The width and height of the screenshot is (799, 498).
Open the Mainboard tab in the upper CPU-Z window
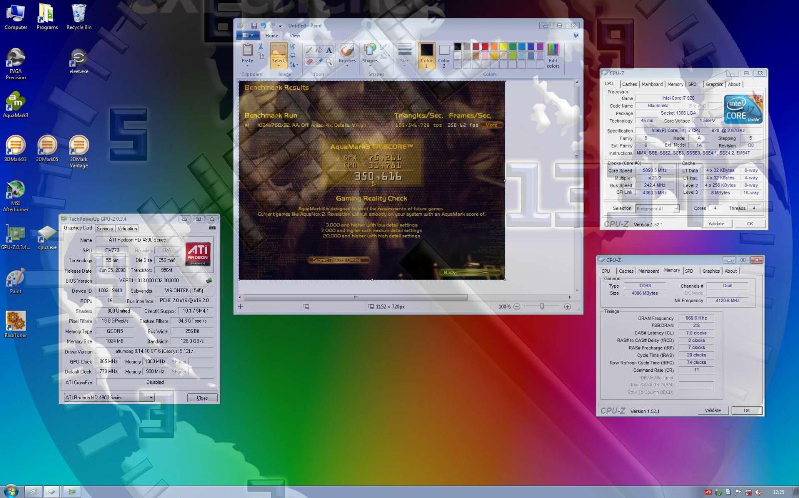(652, 84)
